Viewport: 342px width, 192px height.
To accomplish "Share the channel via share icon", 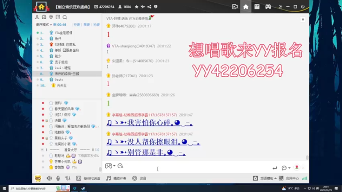I will click(x=149, y=7).
